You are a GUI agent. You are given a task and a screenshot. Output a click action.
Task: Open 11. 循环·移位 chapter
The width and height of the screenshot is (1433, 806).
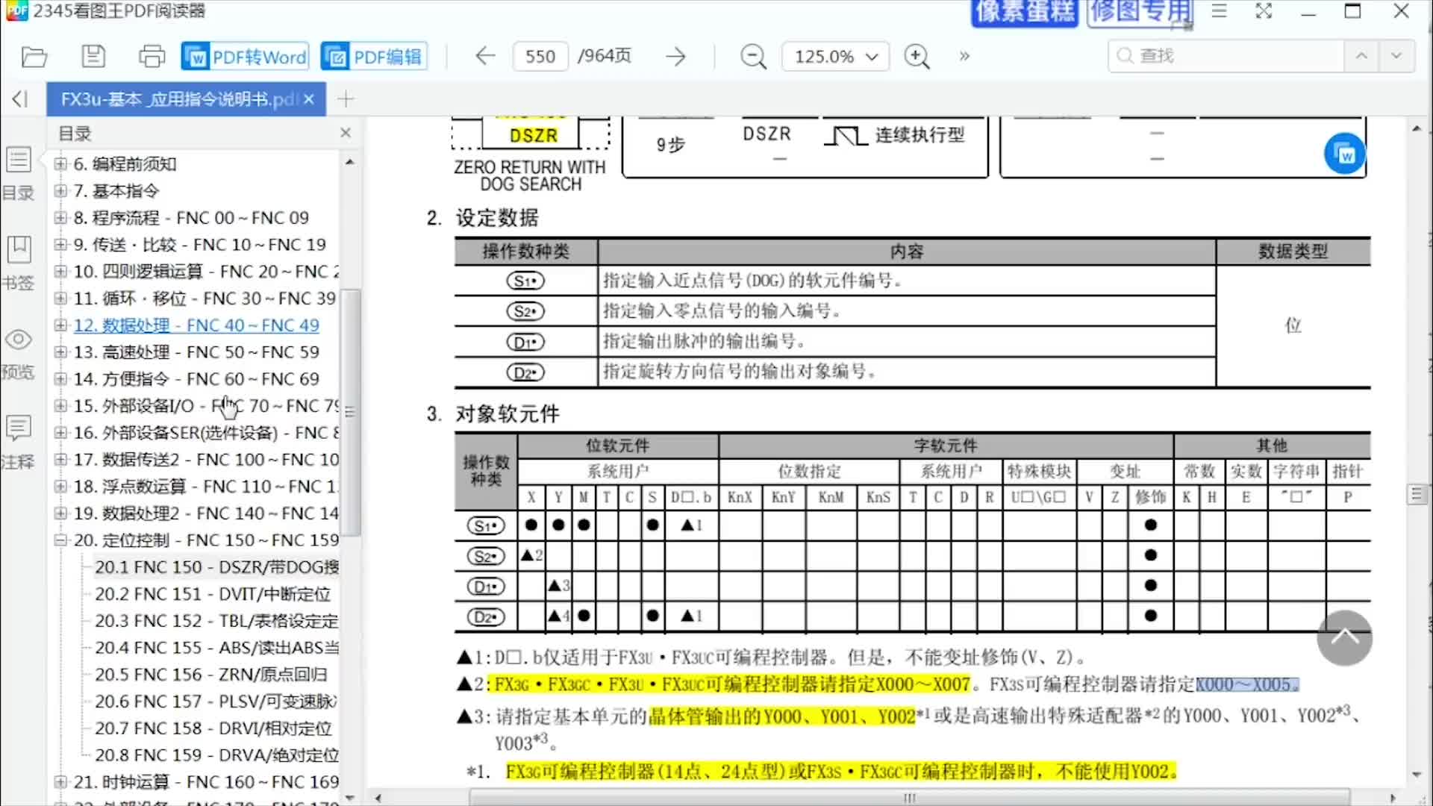[205, 299]
